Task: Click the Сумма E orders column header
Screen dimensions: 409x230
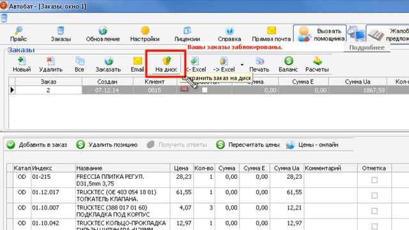Action: pyautogui.click(x=303, y=82)
